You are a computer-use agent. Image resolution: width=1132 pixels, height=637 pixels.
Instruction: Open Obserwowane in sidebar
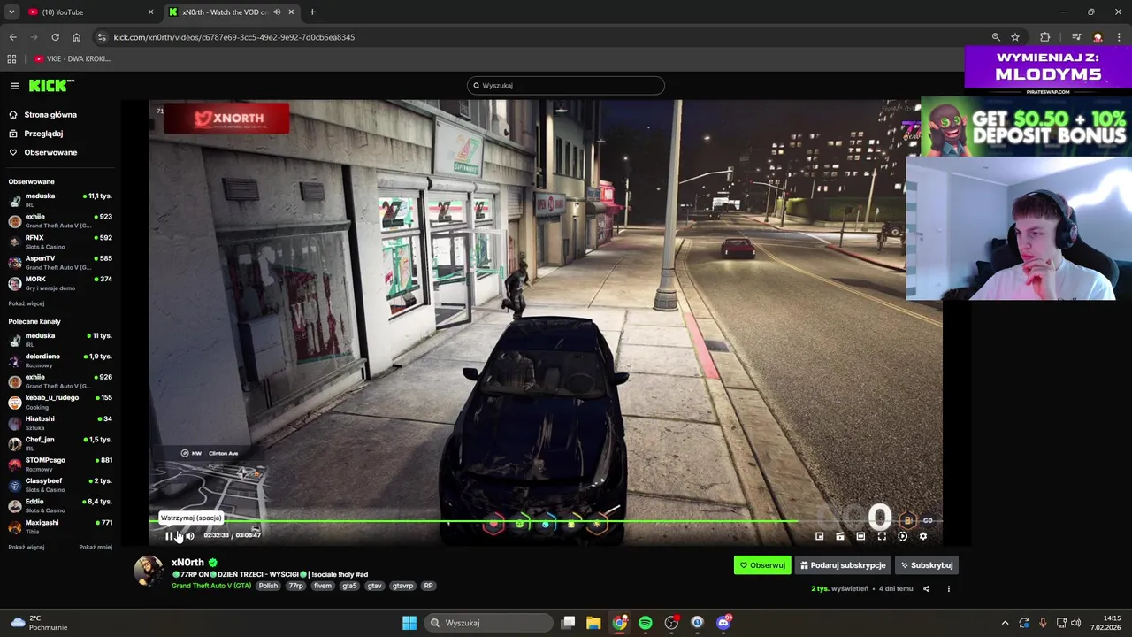(x=50, y=152)
